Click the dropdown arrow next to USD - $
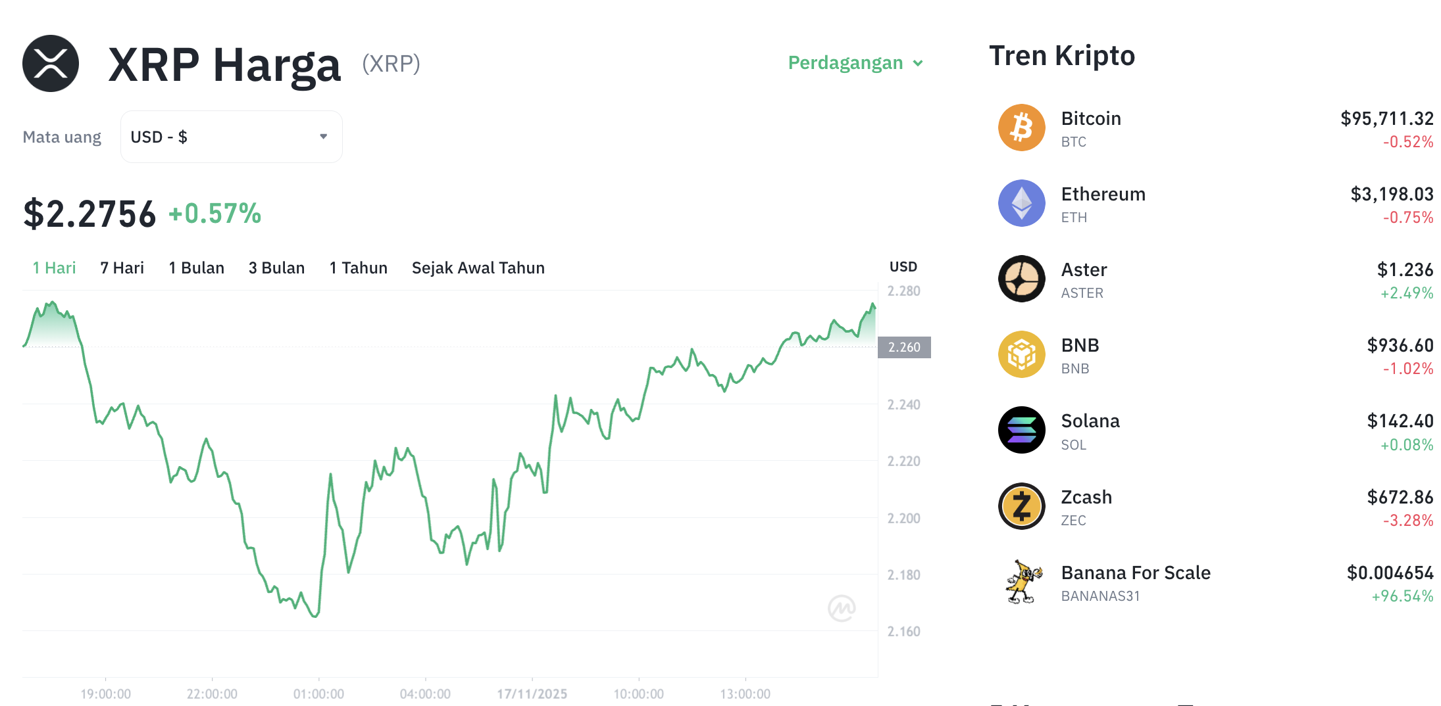Image resolution: width=1441 pixels, height=706 pixels. pos(323,136)
